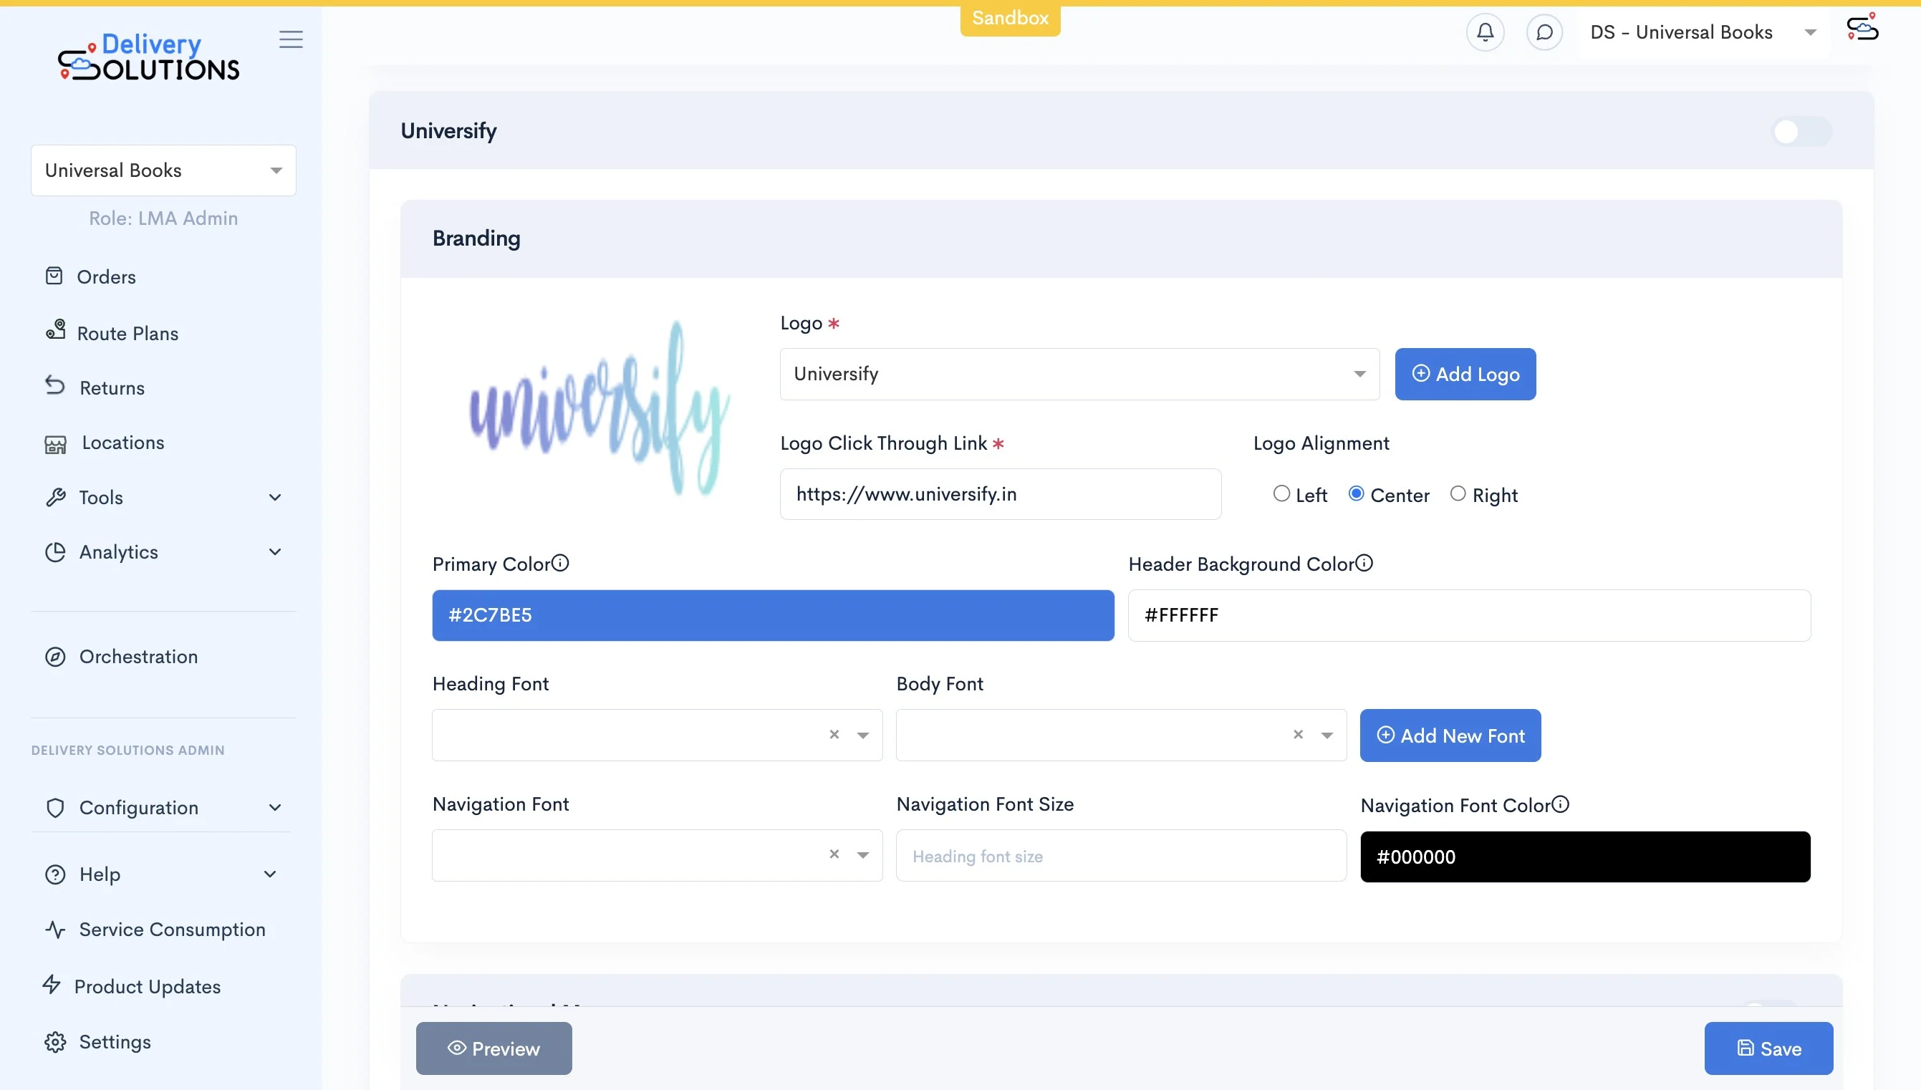Viewport: 1921px width, 1090px height.
Task: Click the Add New Font button
Action: tap(1450, 735)
